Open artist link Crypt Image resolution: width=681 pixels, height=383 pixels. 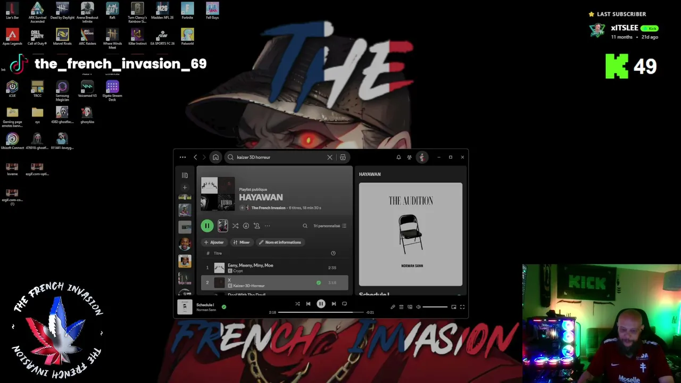238,271
